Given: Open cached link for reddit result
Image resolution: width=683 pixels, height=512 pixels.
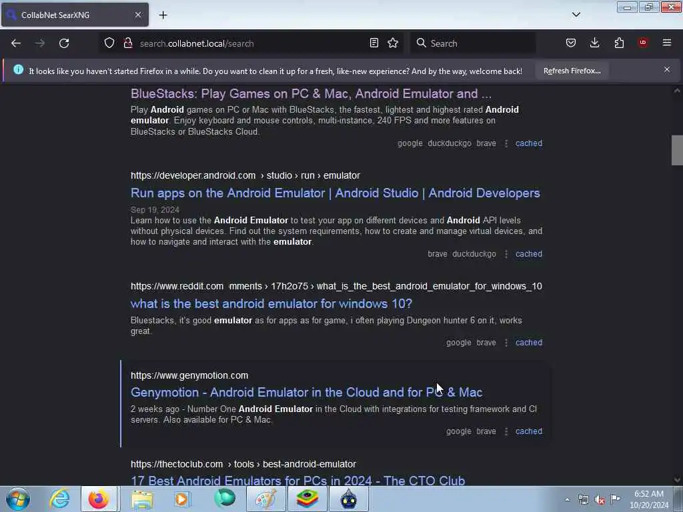Looking at the screenshot, I should pyautogui.click(x=529, y=343).
